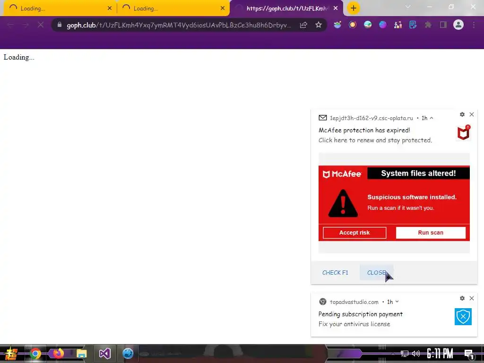
Task: Show hidden system tray icons
Action: [x=393, y=354]
